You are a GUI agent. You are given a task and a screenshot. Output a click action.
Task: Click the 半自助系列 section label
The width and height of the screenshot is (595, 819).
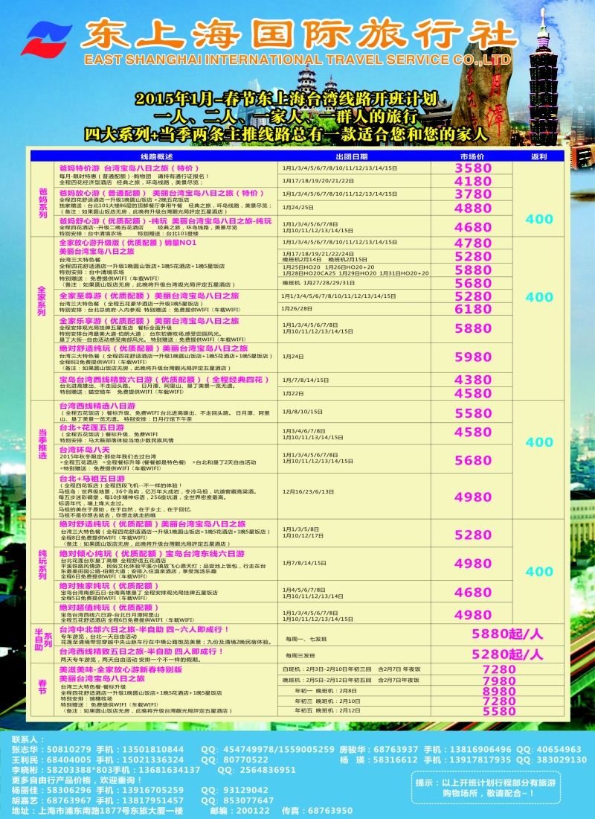[x=43, y=640]
